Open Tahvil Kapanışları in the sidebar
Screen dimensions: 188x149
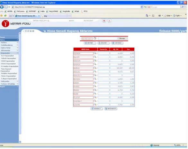coord(8,58)
